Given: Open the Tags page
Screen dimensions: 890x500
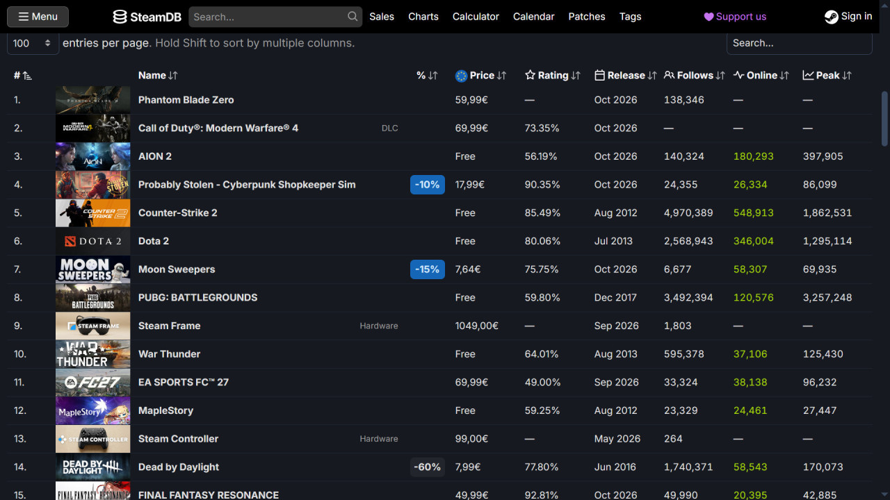Looking at the screenshot, I should pyautogui.click(x=631, y=17).
